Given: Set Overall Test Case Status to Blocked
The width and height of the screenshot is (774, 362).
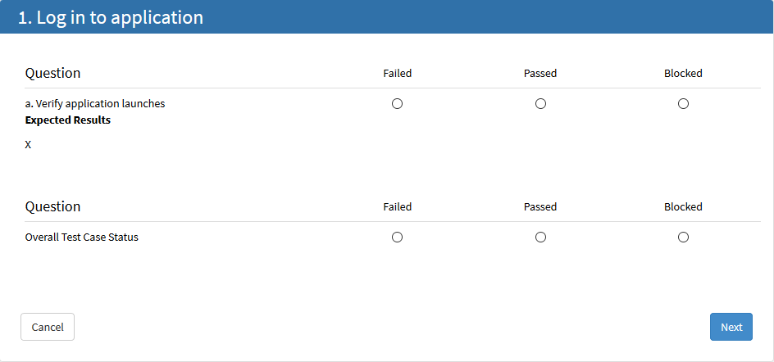Looking at the screenshot, I should (683, 238).
